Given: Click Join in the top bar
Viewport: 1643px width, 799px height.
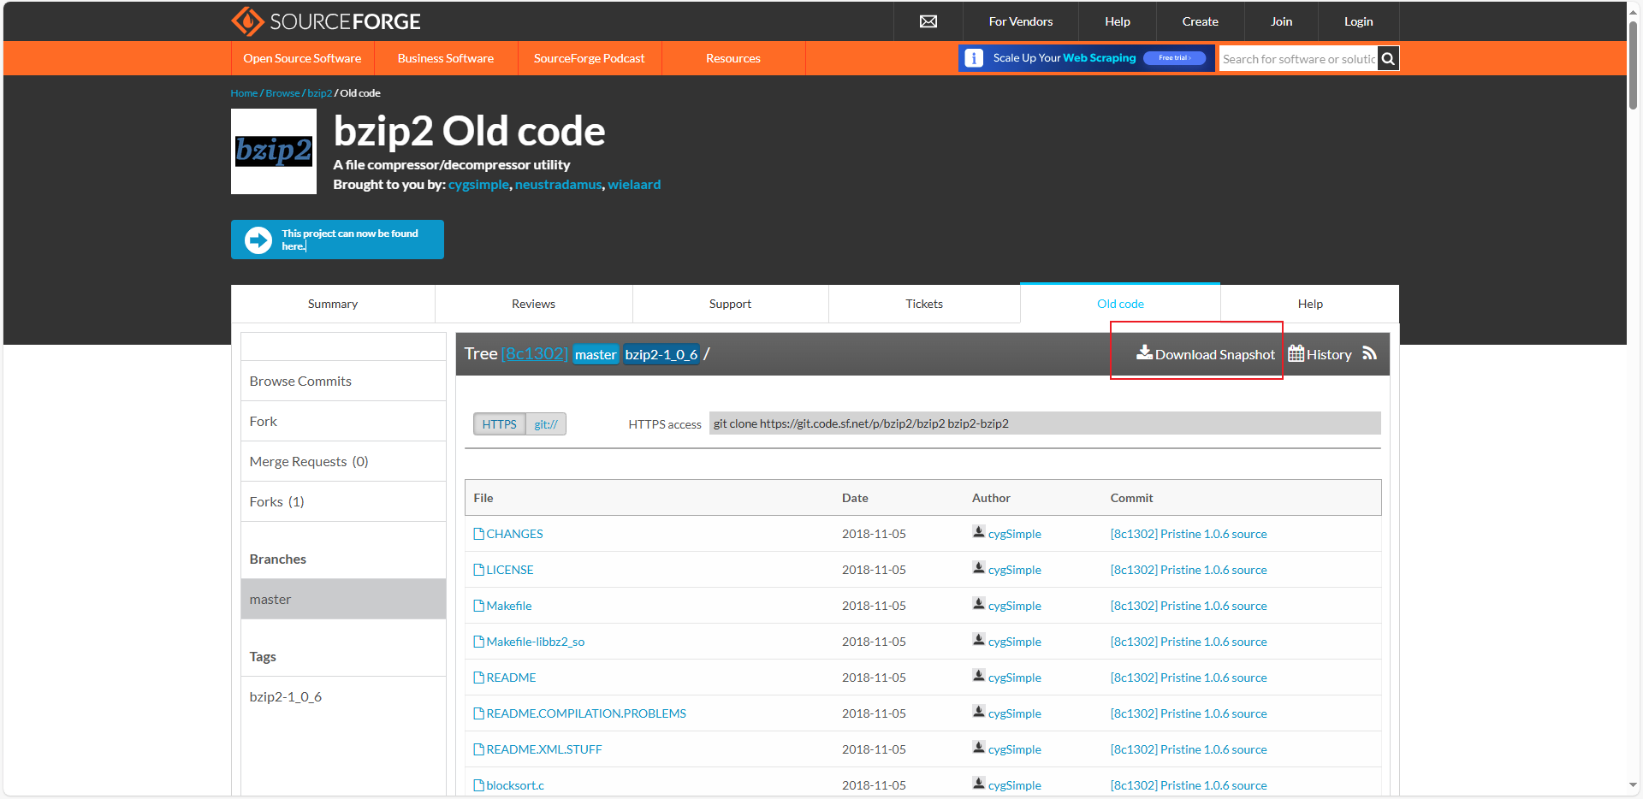Looking at the screenshot, I should 1282,21.
